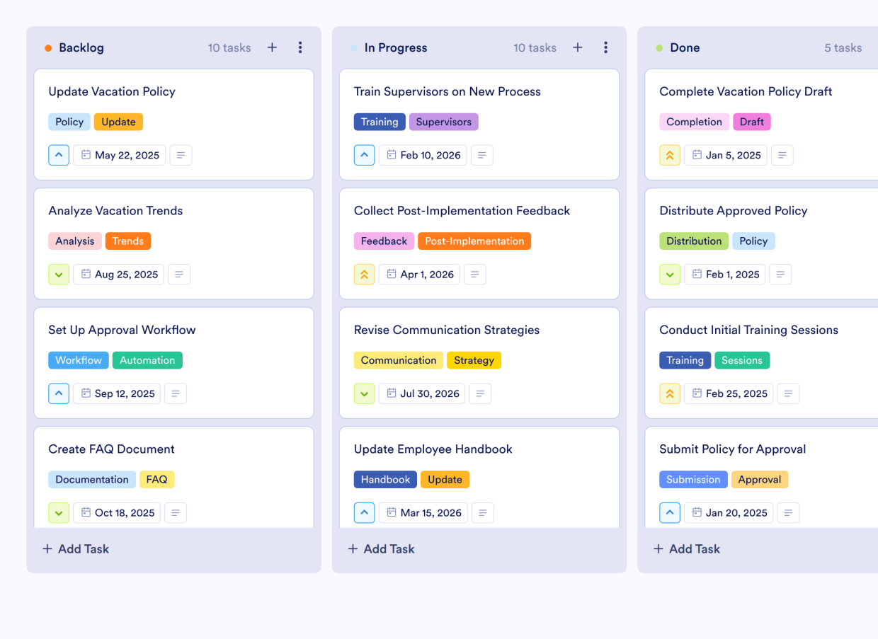Click priority arrow on Analyze Vacation Trends card

coord(59,275)
